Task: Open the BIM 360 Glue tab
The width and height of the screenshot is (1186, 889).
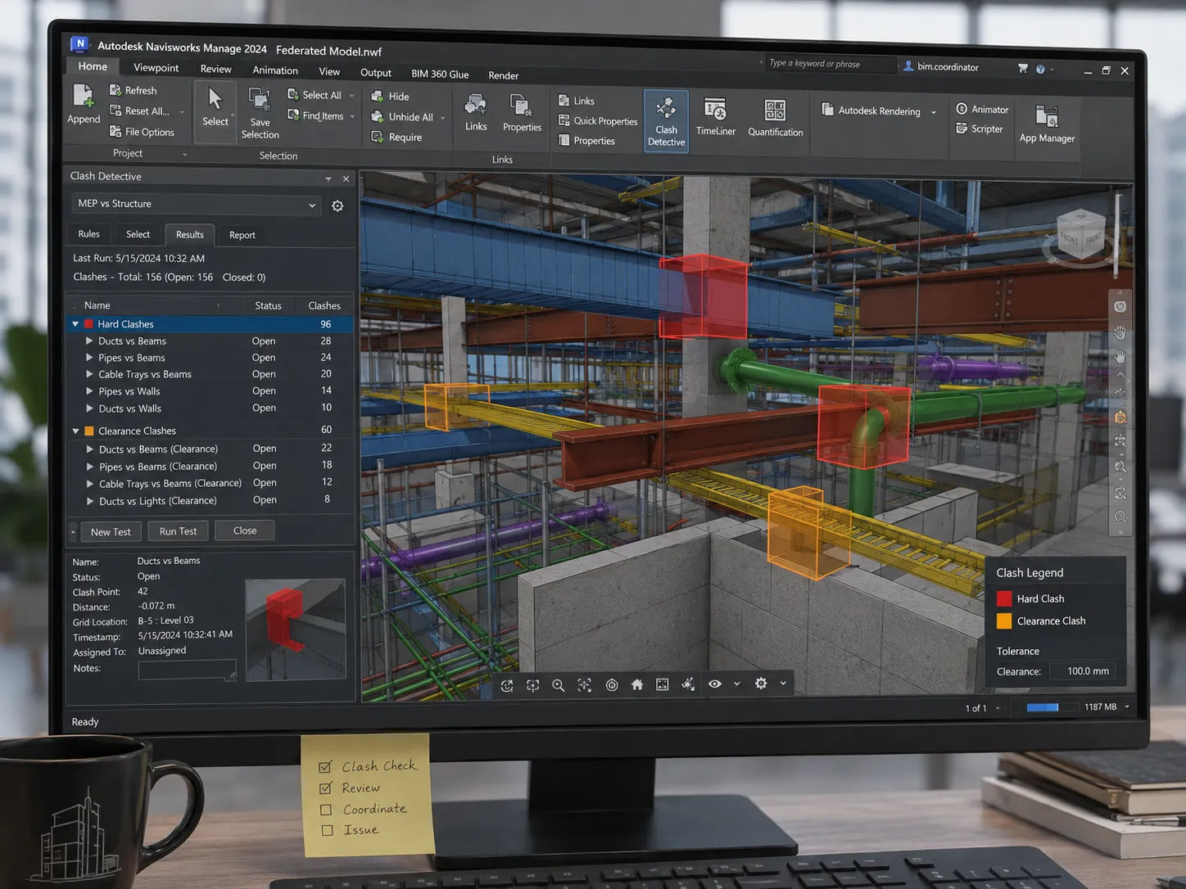Action: 440,74
